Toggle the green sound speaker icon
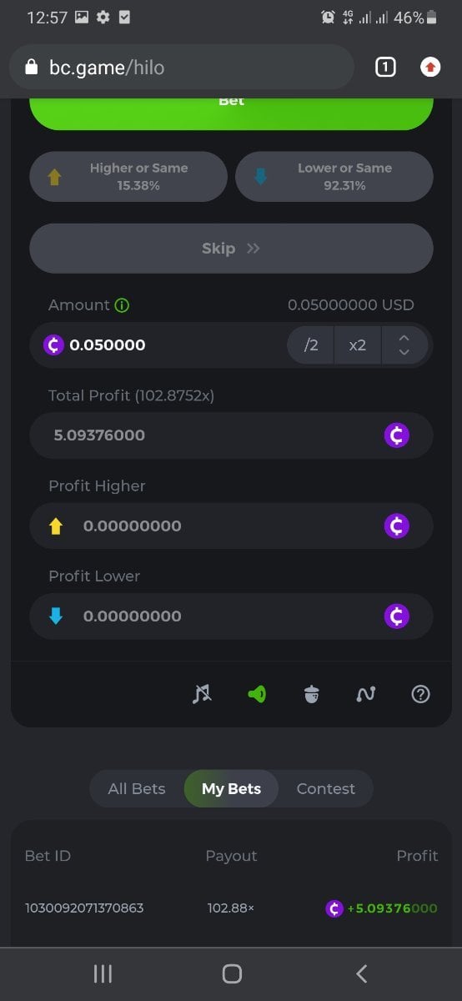 pos(257,694)
